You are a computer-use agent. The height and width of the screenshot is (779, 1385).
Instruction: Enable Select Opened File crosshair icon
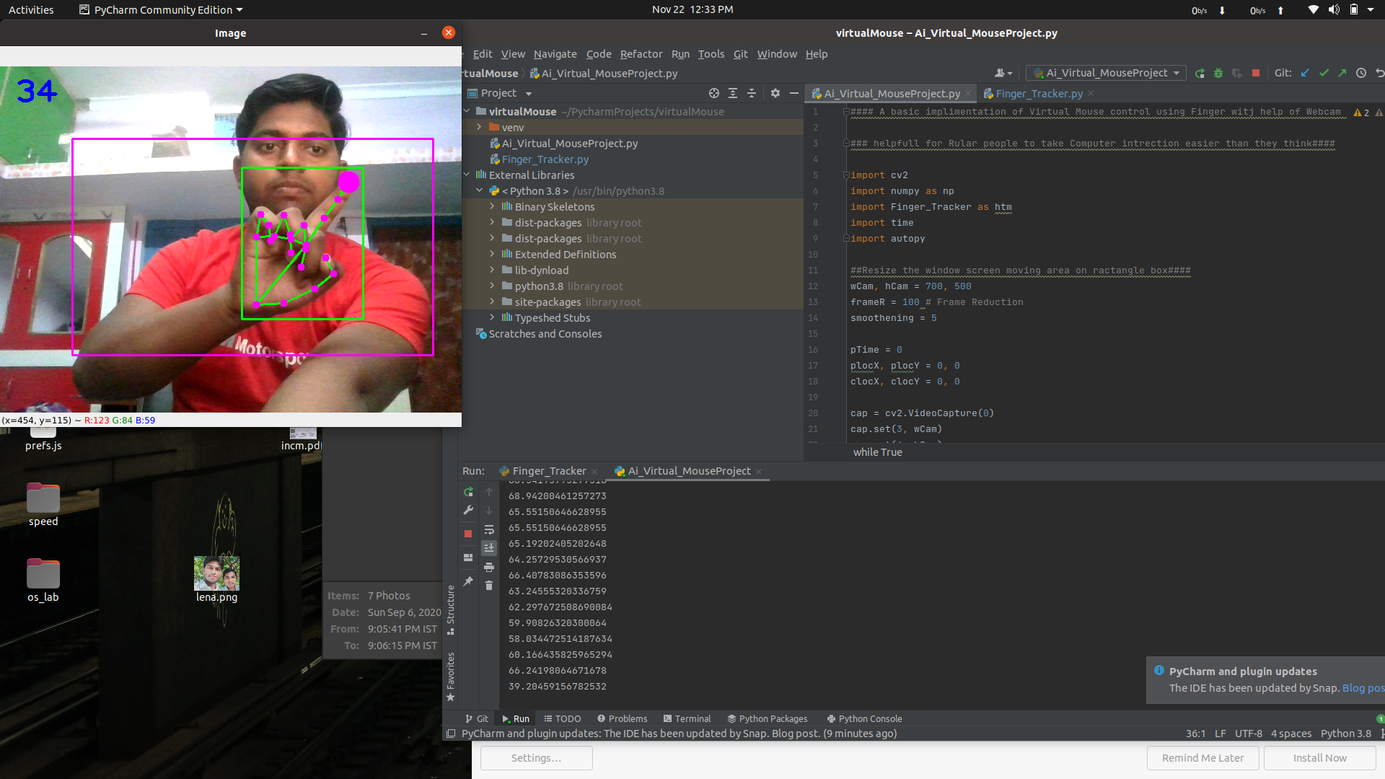[714, 93]
